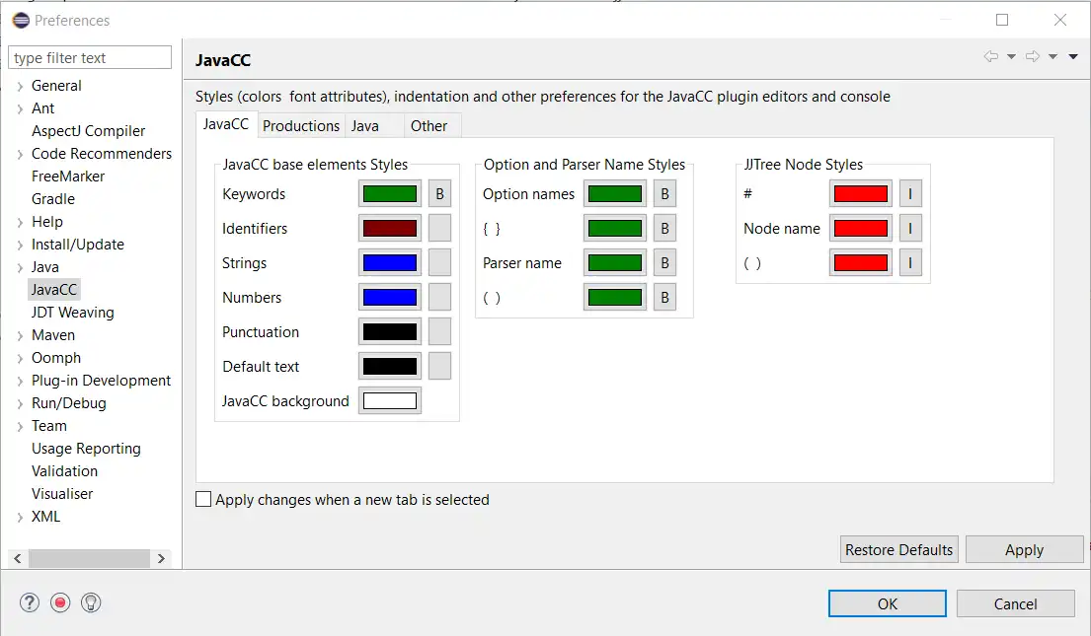This screenshot has width=1091, height=636.
Task: Toggle italic for Node name style
Action: coord(909,229)
